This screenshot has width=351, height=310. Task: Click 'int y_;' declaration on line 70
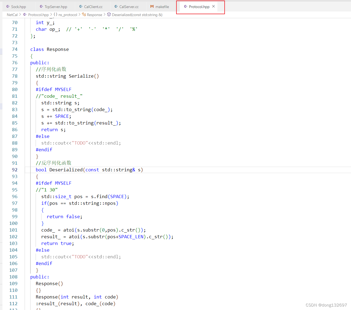pyautogui.click(x=45, y=22)
